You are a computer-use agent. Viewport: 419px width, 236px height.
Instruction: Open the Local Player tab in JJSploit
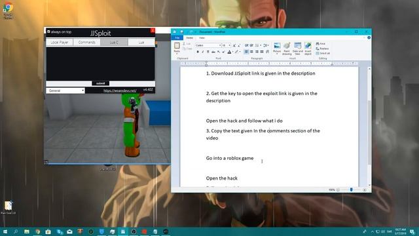[x=60, y=42]
